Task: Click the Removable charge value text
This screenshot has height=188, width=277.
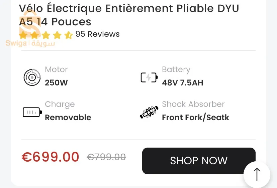Action: (68, 118)
